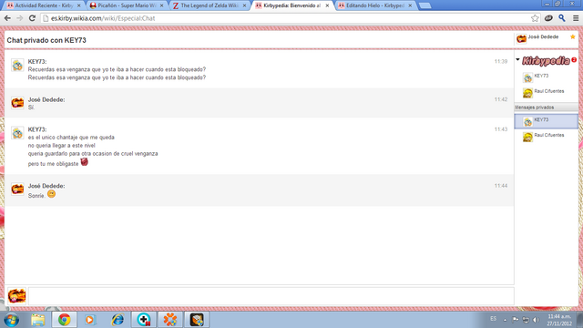Viewport: 583px width, 328px height.
Task: Open the Editando Hielo tab
Action: 375,5
